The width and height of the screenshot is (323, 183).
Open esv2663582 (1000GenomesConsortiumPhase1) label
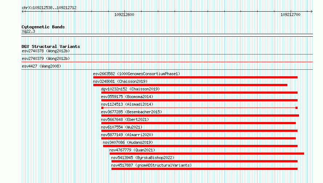pos(136,74)
